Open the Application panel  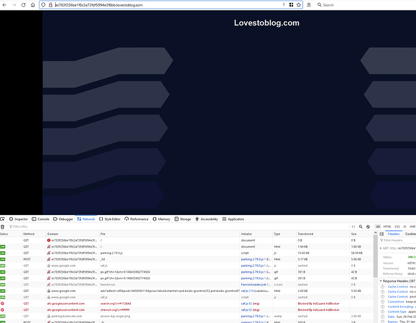(x=233, y=219)
